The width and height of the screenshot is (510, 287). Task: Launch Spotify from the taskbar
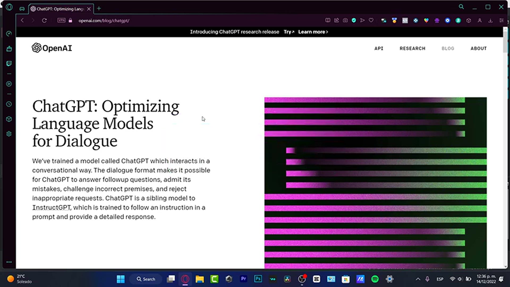tap(375, 279)
